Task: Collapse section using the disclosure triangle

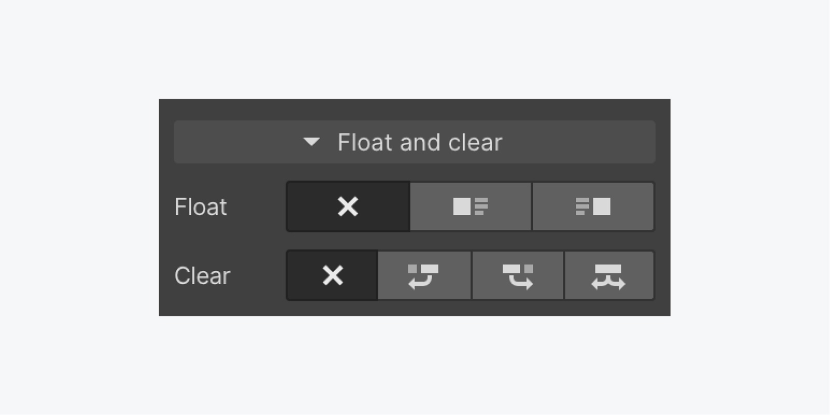Action: click(311, 142)
